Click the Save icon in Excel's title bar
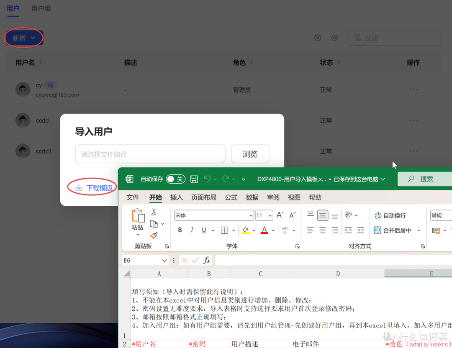This screenshot has height=348, width=452. [x=193, y=179]
